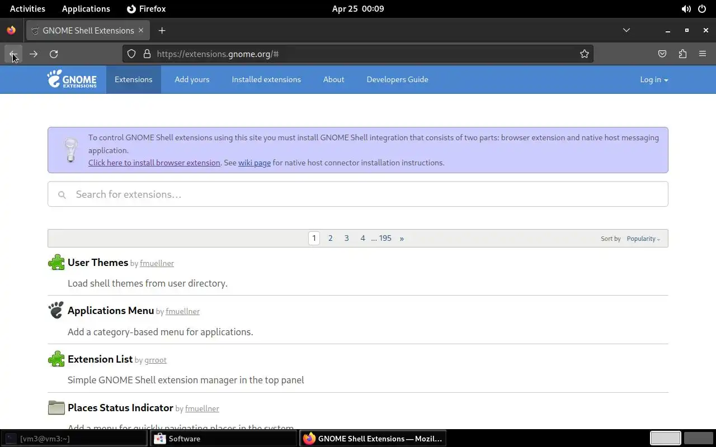Switch to the Software window in the taskbar
716x447 pixels.
(225, 439)
